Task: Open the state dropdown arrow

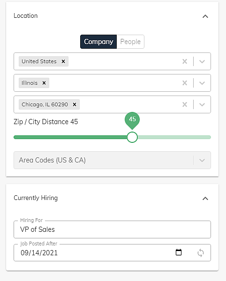Action: click(x=202, y=83)
